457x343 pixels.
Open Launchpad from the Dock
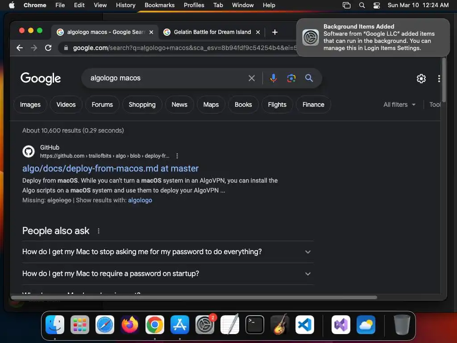pyautogui.click(x=80, y=325)
